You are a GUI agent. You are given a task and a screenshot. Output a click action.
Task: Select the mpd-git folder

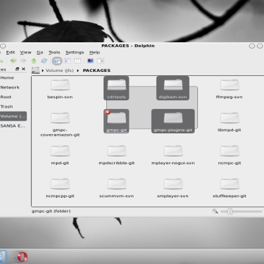click(x=60, y=155)
